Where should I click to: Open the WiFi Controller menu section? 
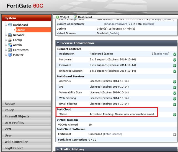pos(27,142)
